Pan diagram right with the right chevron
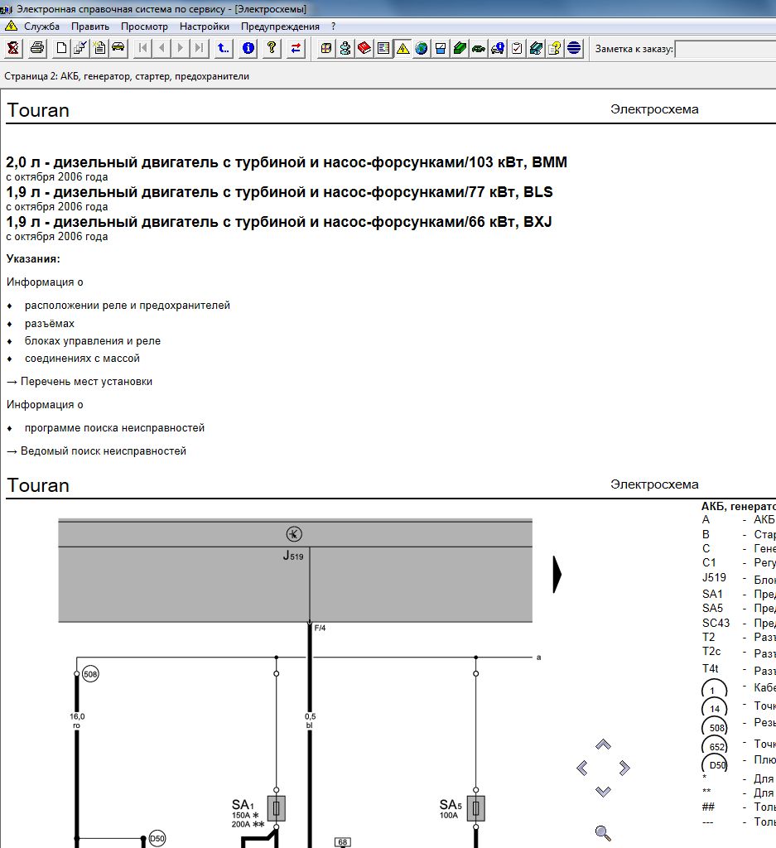776x848 pixels. [624, 768]
